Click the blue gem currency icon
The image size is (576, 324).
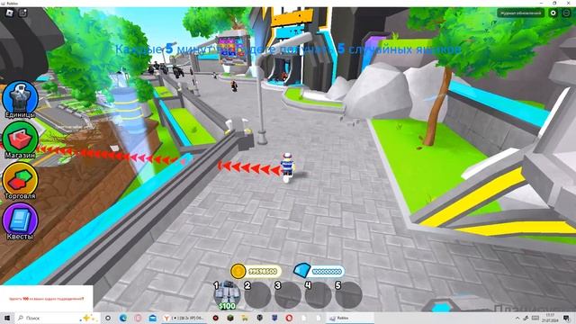click(x=302, y=271)
